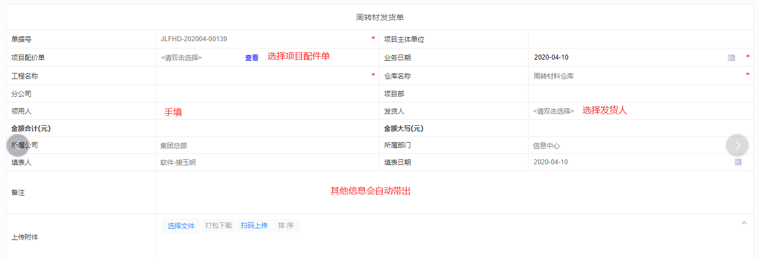Click the 备注 label
The image size is (759, 259).
(x=18, y=192)
